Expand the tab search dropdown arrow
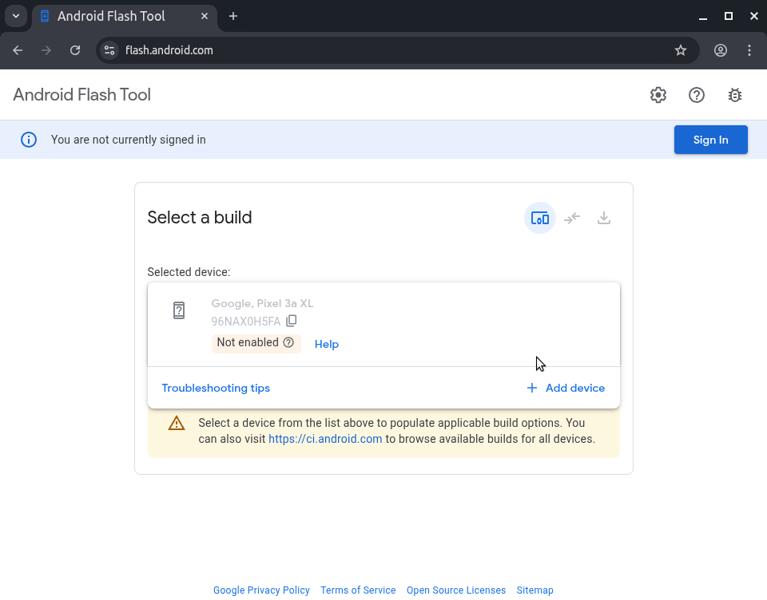767x600 pixels. click(x=15, y=16)
